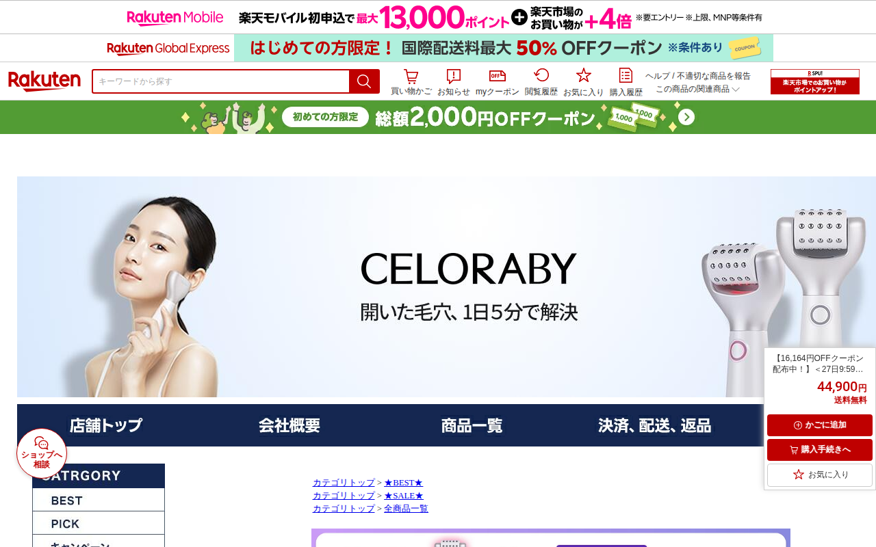Focus the keyword search field

tap(221, 81)
